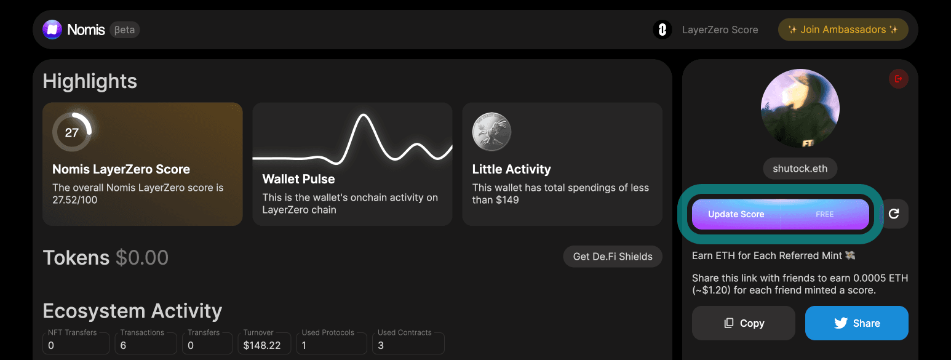Click the silver coin badge icon
This screenshot has width=951, height=360.
point(491,132)
